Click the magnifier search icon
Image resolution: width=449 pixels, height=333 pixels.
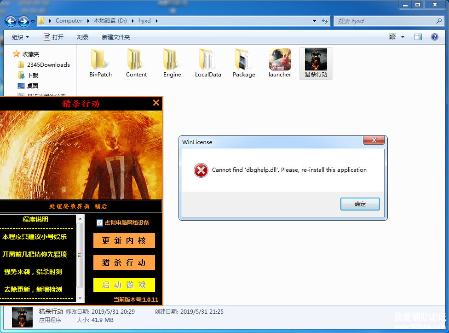pyautogui.click(x=439, y=21)
